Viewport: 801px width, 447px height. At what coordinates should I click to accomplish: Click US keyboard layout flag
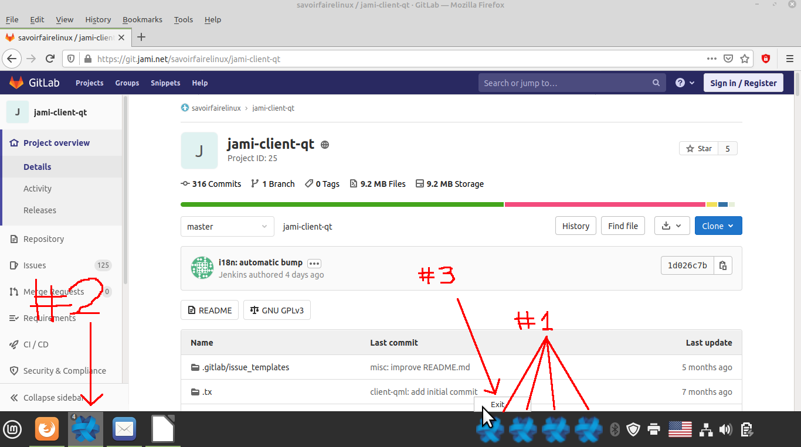pyautogui.click(x=680, y=429)
